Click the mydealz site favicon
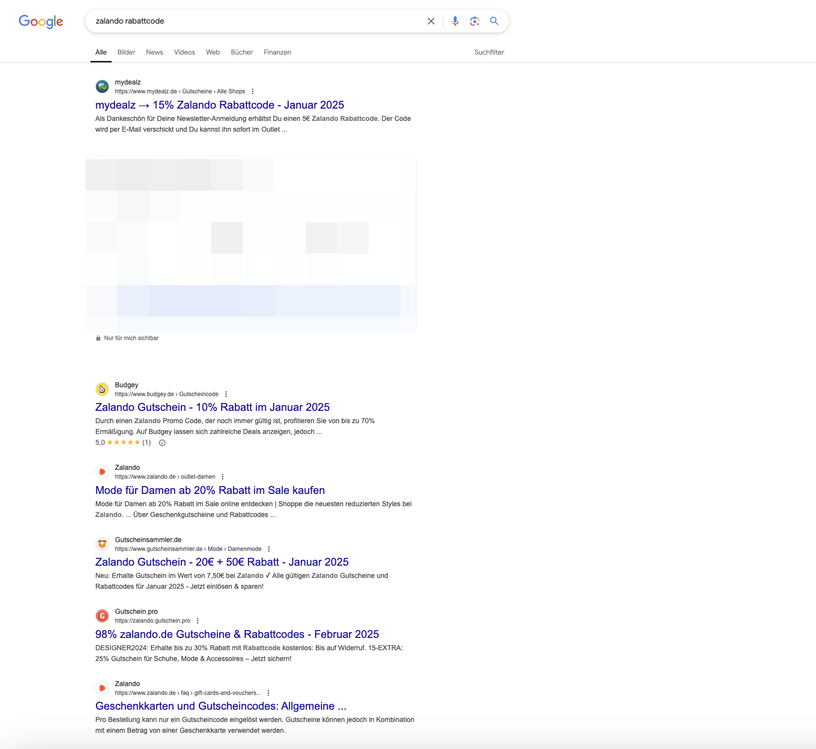This screenshot has width=816, height=749. coord(102,86)
